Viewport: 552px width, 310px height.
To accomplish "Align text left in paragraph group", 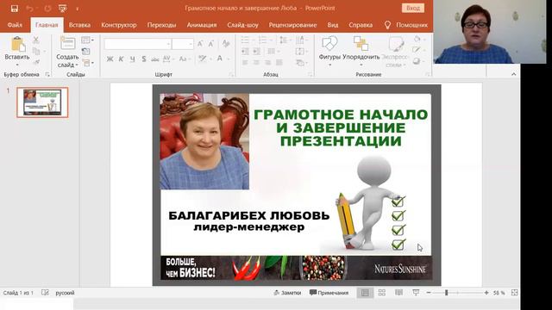I will (245, 63).
